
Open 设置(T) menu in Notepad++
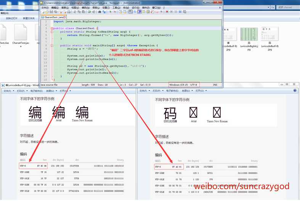coord(106,8)
